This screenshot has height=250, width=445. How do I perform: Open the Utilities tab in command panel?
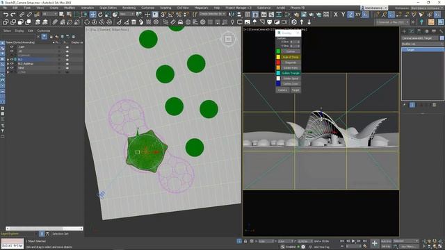pyautogui.click(x=441, y=31)
